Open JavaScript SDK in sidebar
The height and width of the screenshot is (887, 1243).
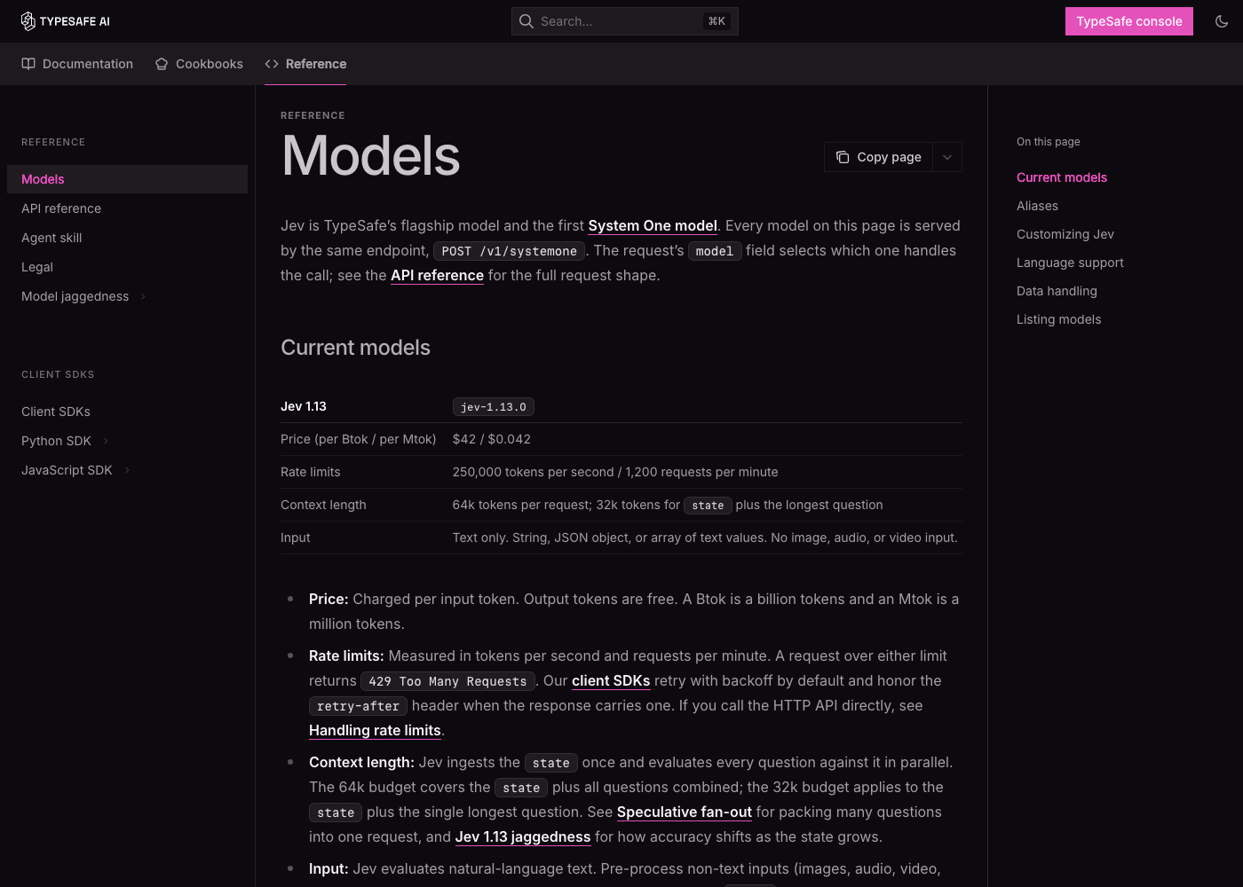(x=67, y=470)
